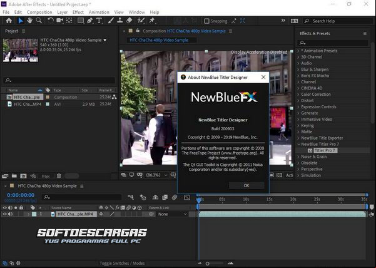Select the Rotation tool
376x268 pixels.
[50, 21]
